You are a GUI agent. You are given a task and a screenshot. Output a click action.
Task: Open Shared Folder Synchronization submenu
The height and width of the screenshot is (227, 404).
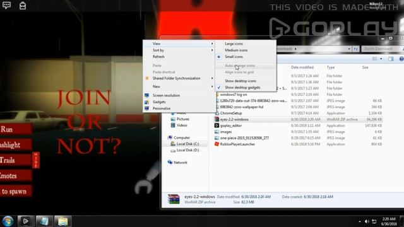[x=179, y=78]
